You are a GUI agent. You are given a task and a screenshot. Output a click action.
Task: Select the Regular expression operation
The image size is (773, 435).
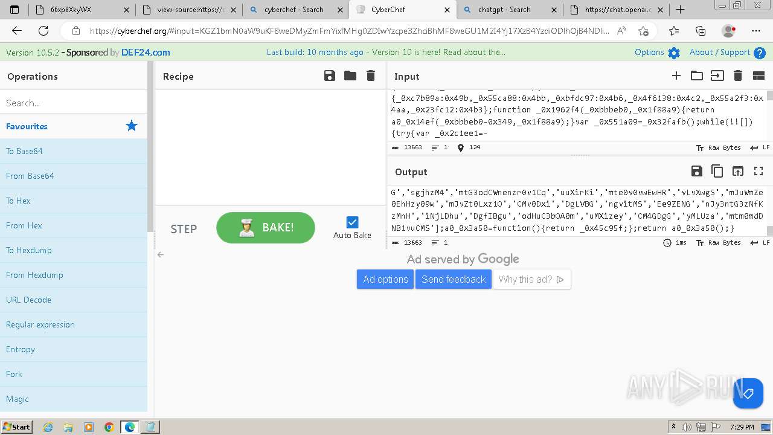click(74, 324)
